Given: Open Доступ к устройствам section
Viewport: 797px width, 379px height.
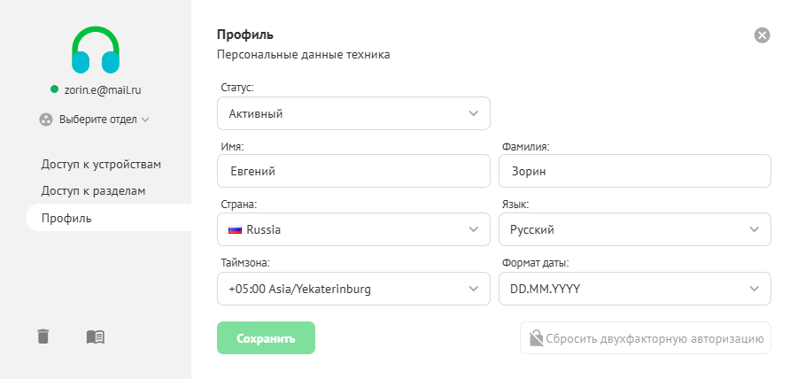Looking at the screenshot, I should [x=101, y=164].
